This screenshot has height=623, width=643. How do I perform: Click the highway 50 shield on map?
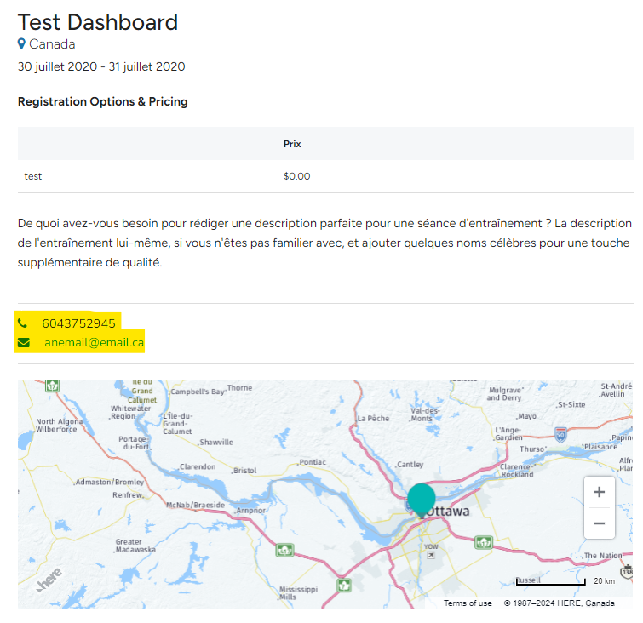(560, 435)
